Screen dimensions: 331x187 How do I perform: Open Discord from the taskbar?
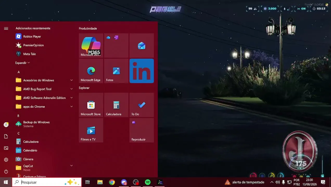[124, 182]
